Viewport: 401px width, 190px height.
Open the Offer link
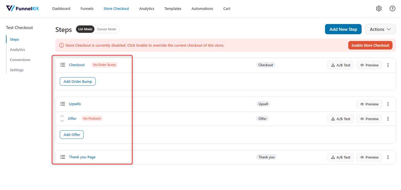click(72, 118)
